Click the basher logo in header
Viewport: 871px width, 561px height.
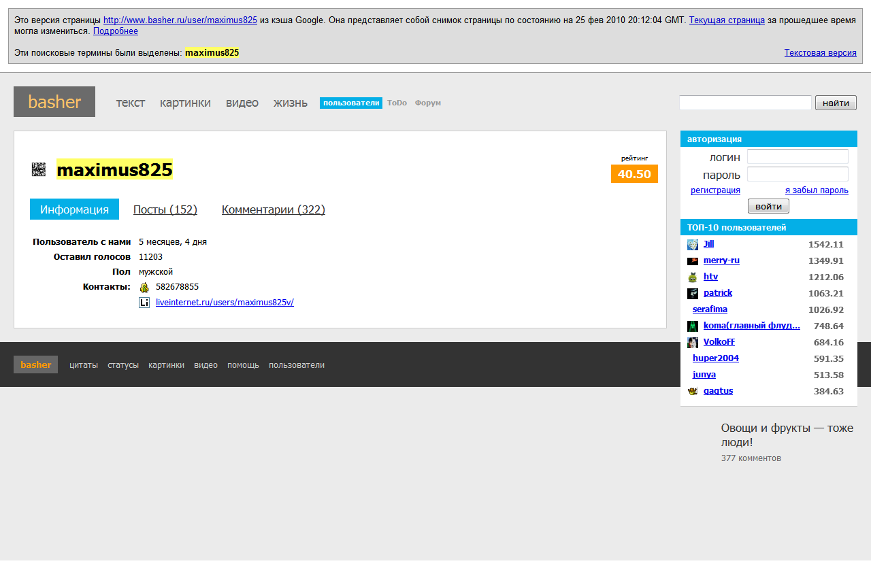click(x=54, y=102)
